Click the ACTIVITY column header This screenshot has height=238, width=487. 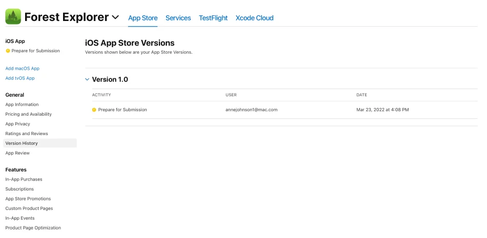tap(102, 95)
